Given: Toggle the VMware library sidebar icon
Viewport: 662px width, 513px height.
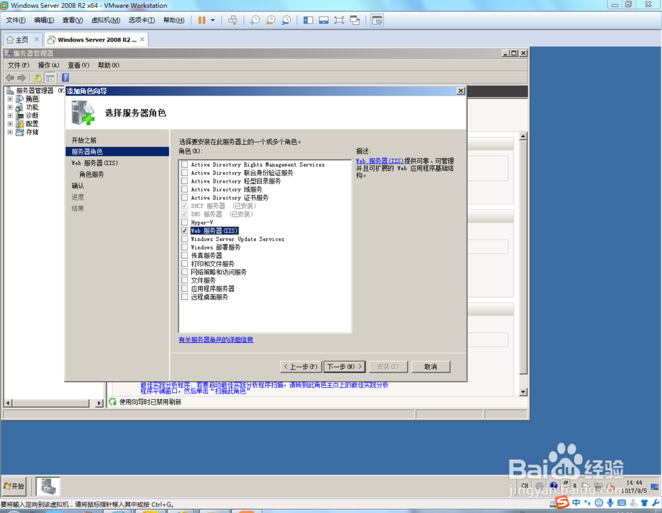Looking at the screenshot, I should (x=308, y=21).
